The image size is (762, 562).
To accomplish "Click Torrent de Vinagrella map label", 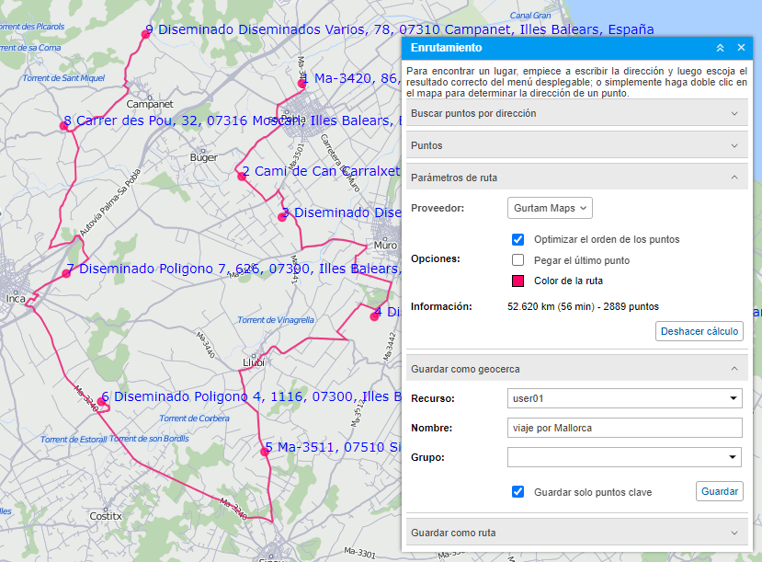I will tap(276, 320).
